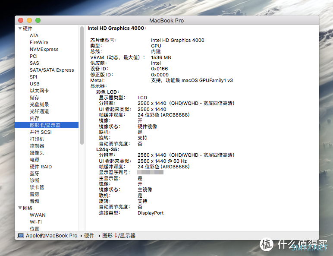Open the 并行 SCSI entry
333x256 pixels.
[41, 132]
